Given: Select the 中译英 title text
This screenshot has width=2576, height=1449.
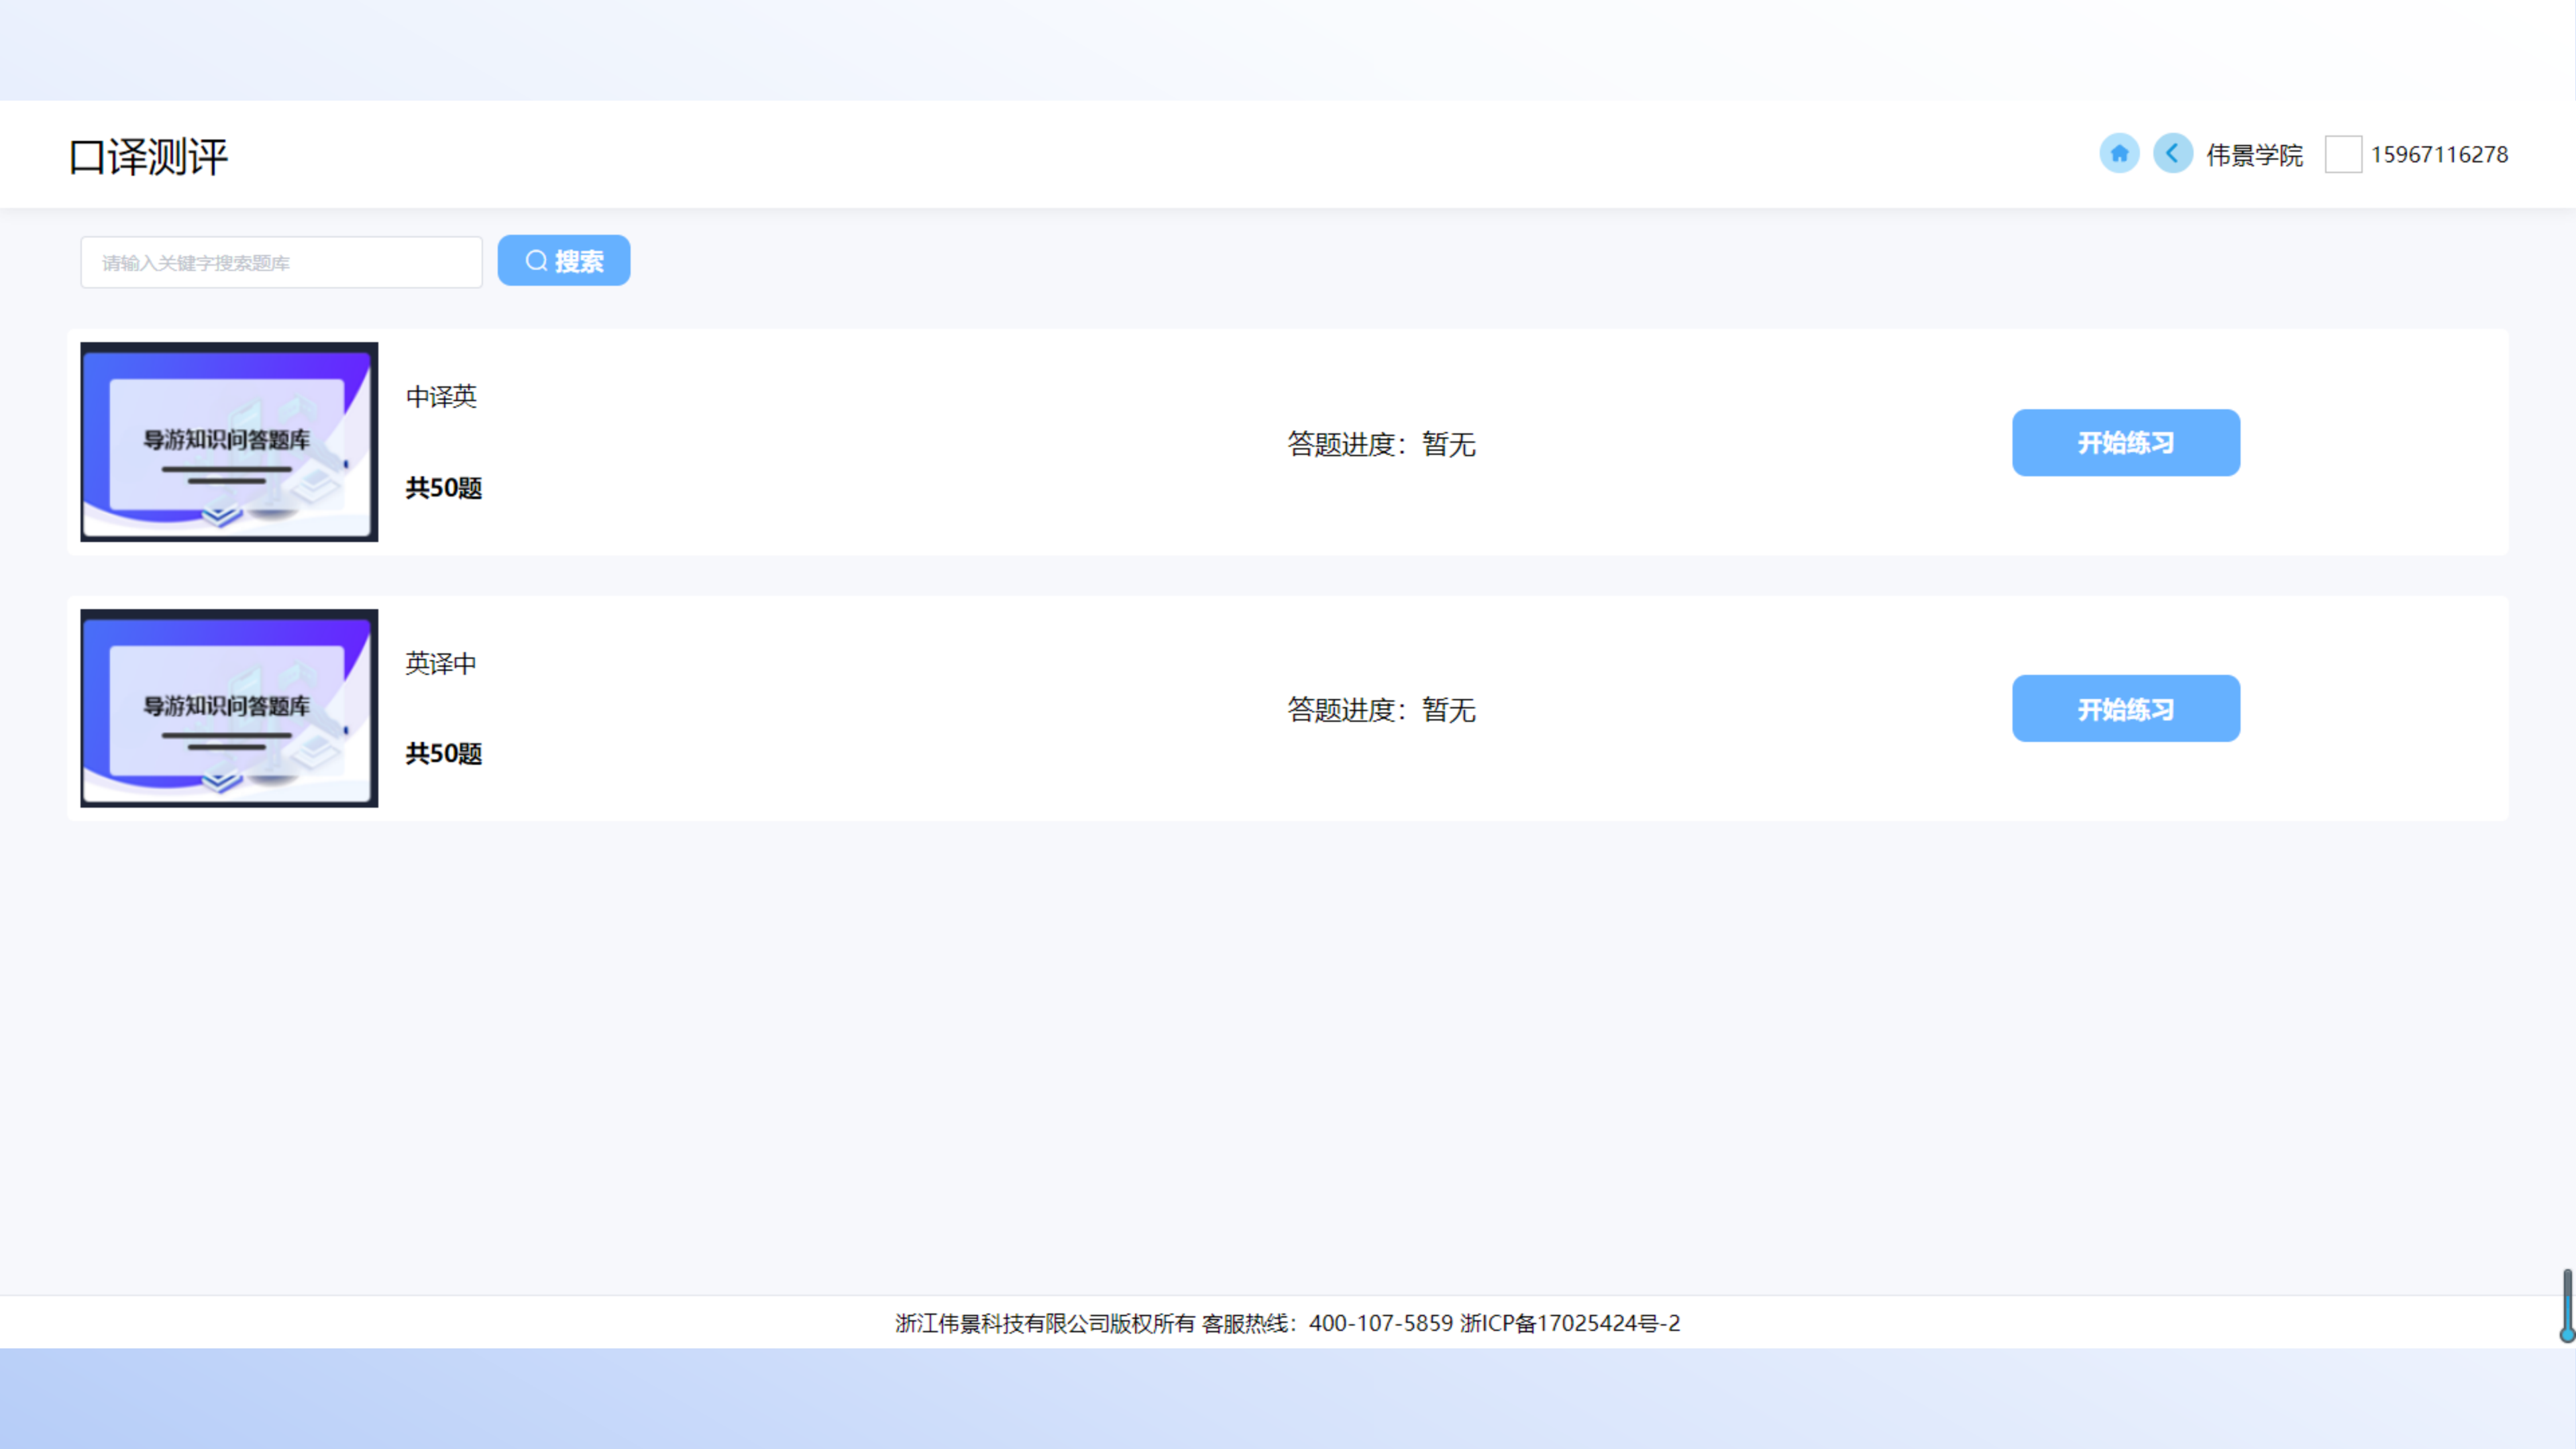Looking at the screenshot, I should [x=441, y=397].
